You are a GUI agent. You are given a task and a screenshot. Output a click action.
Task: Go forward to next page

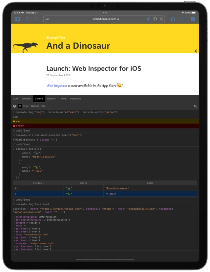coord(36,19)
